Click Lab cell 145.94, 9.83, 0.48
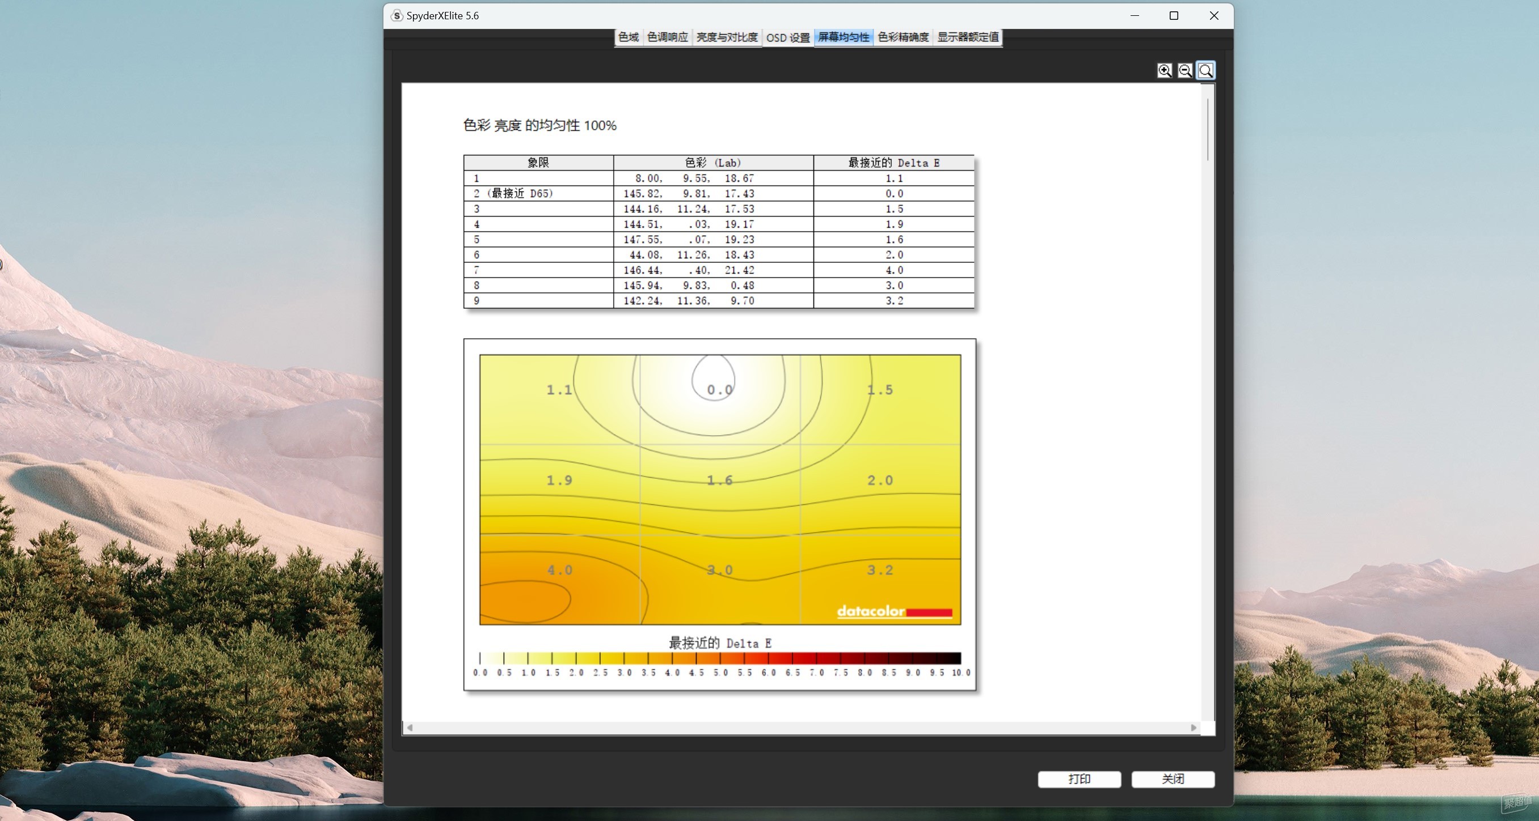The height and width of the screenshot is (821, 1539). coord(712,285)
